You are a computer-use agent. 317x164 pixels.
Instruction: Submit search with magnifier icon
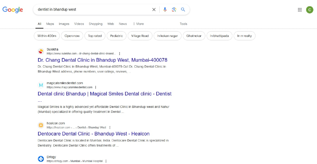183,10
